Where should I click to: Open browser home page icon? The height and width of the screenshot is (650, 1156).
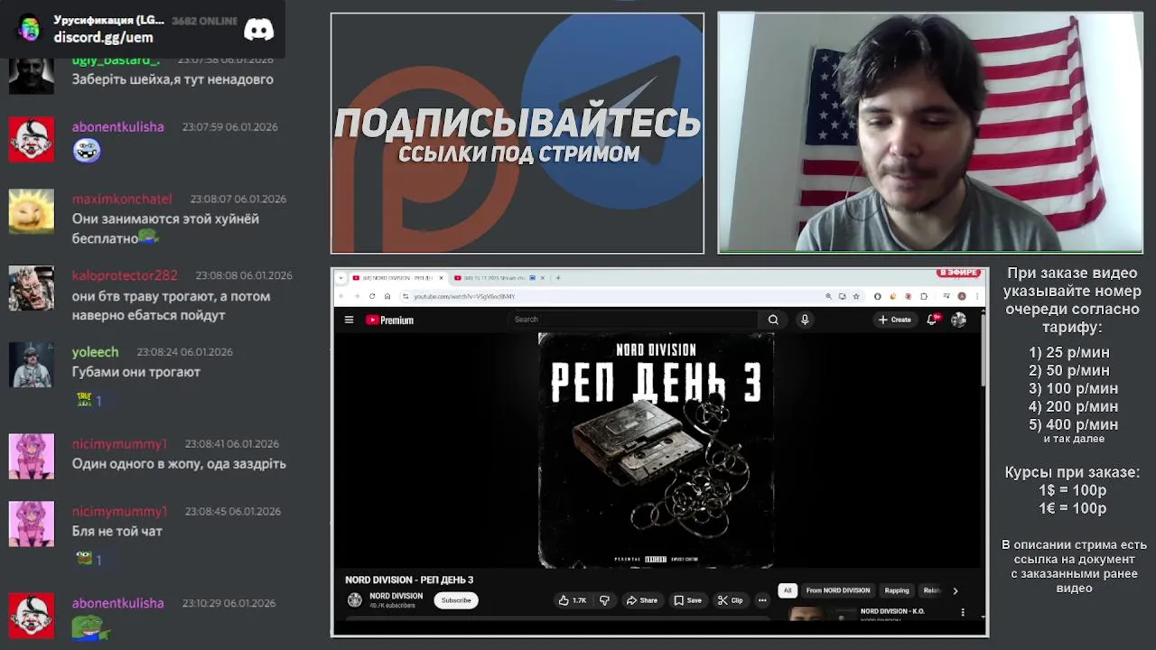click(x=387, y=296)
